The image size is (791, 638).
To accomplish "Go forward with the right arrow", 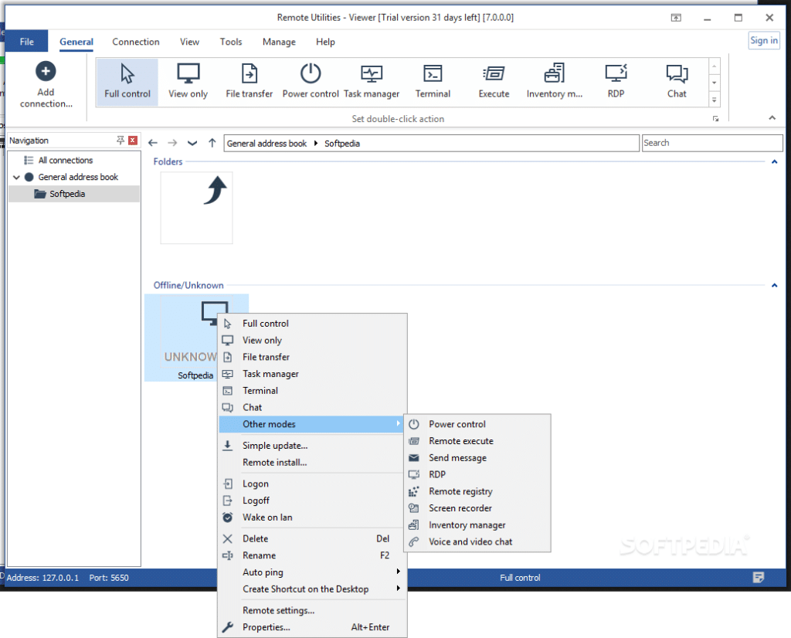I will (172, 143).
